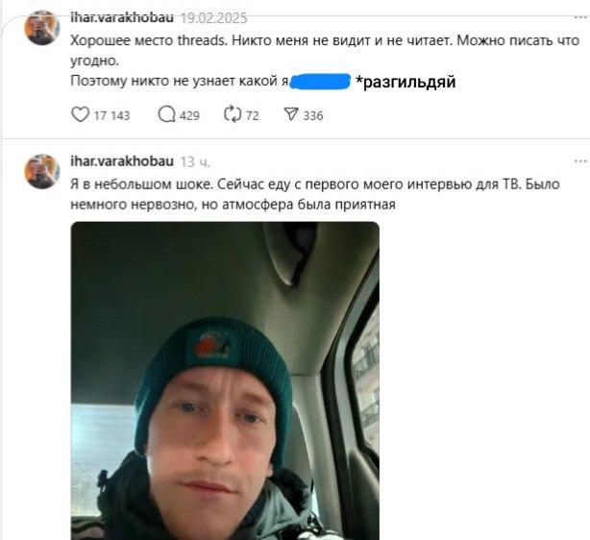Open the selfie photo in the second post

[x=225, y=380]
